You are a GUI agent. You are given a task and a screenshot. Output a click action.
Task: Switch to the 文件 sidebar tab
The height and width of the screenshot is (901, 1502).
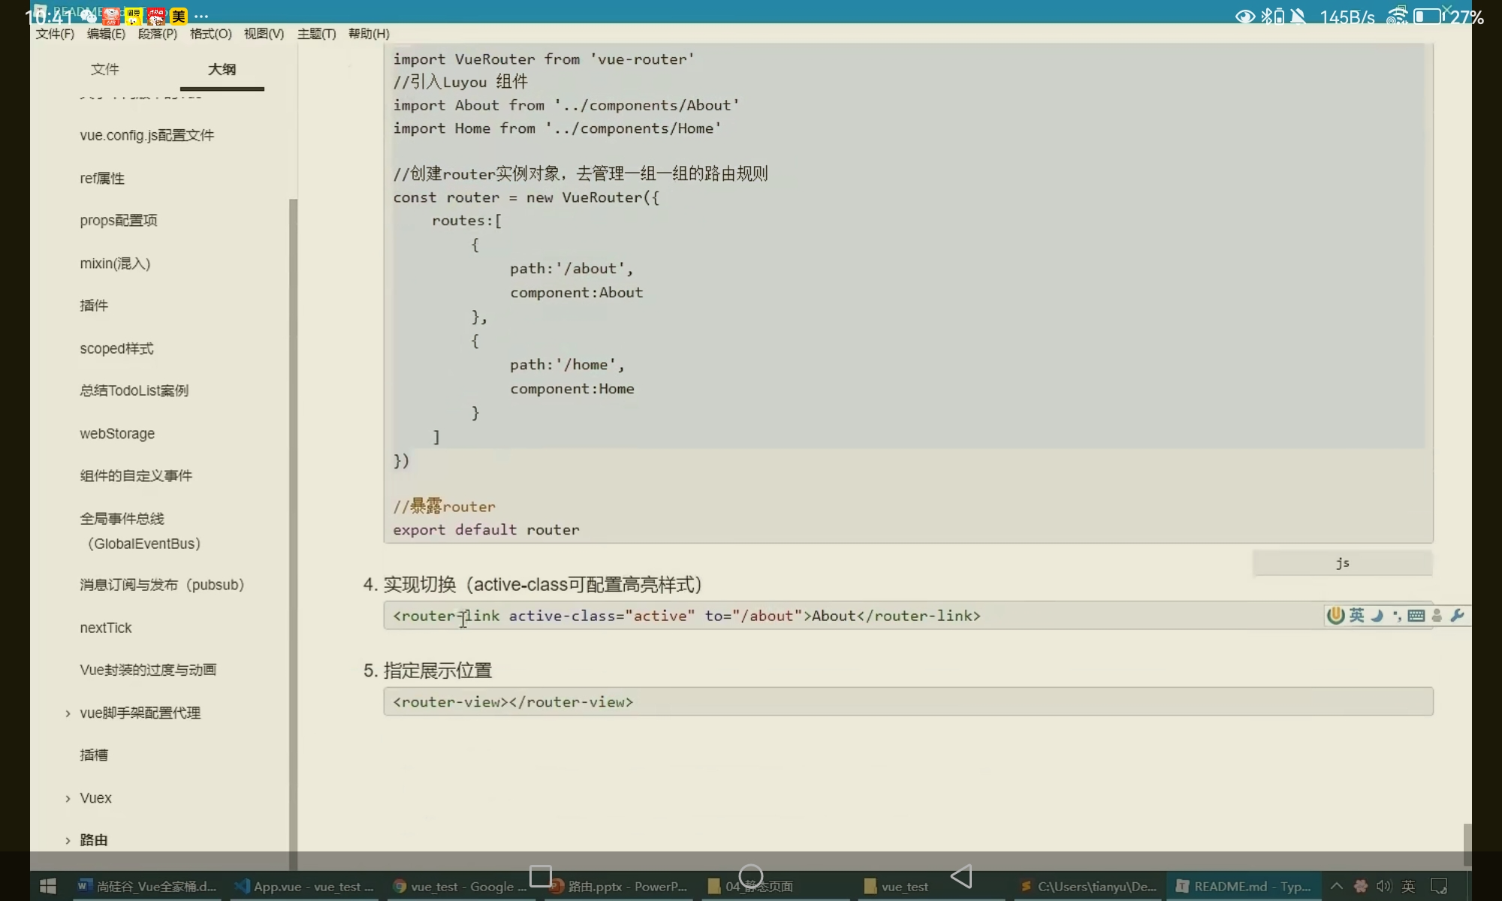coord(104,69)
